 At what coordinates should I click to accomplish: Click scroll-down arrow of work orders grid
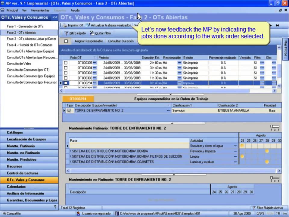[279, 86]
